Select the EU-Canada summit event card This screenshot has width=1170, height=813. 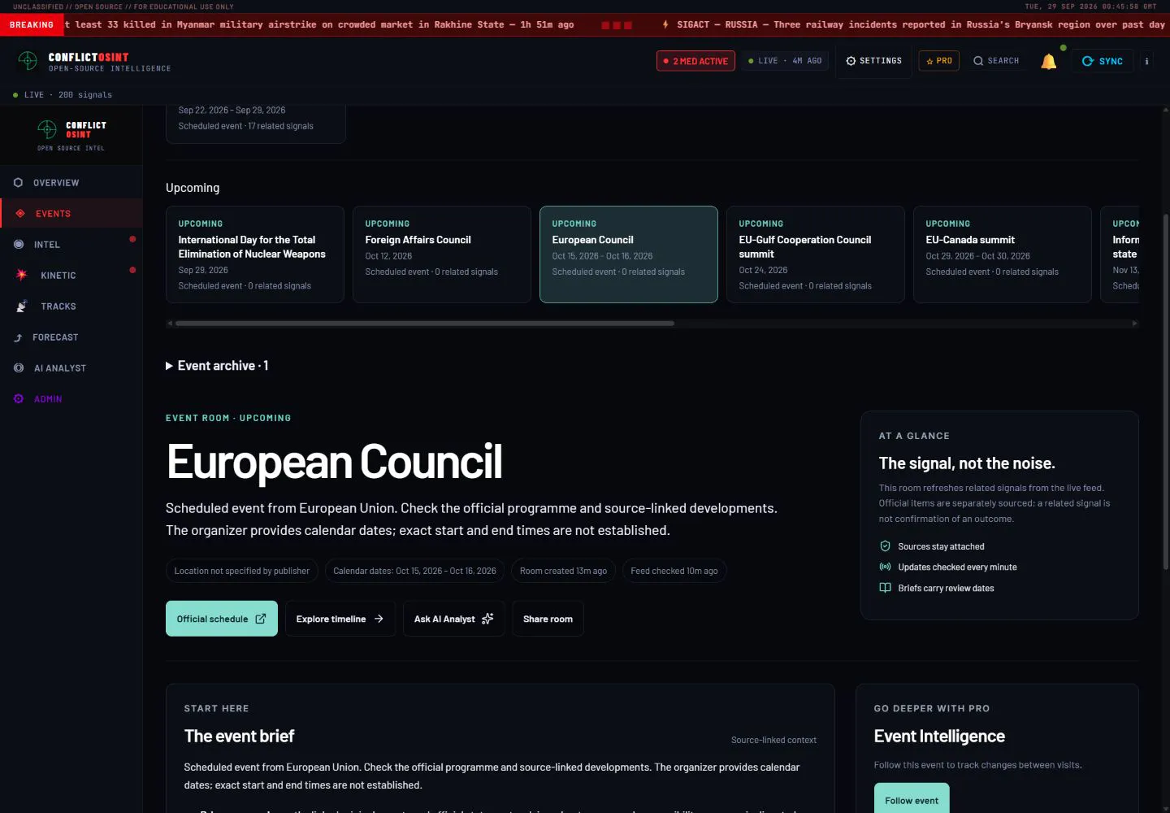[x=1003, y=254]
